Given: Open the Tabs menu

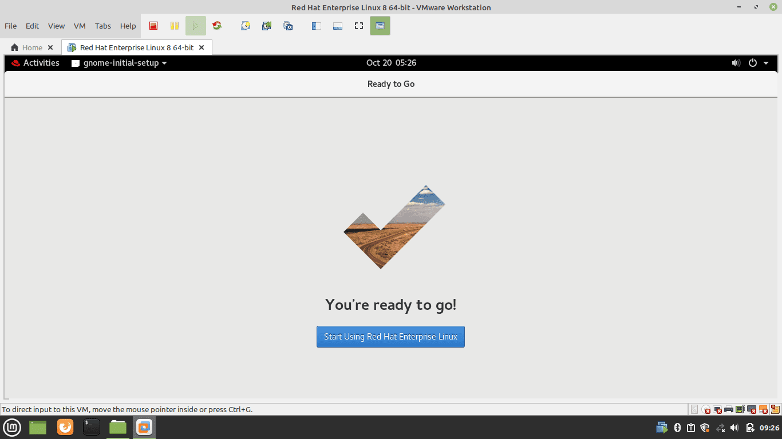Looking at the screenshot, I should pos(103,26).
